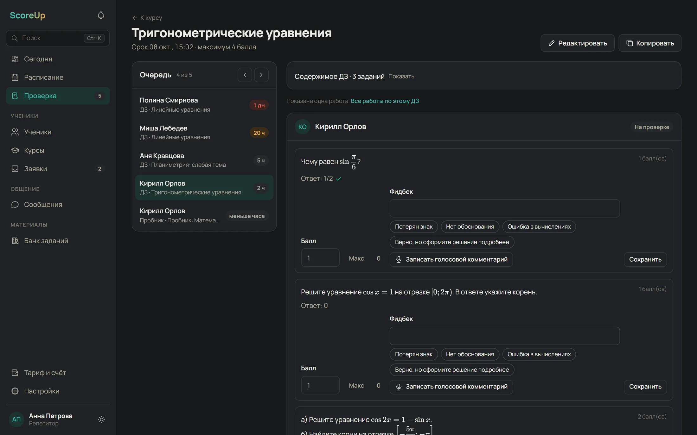Open Сообщения page

[x=58, y=204]
